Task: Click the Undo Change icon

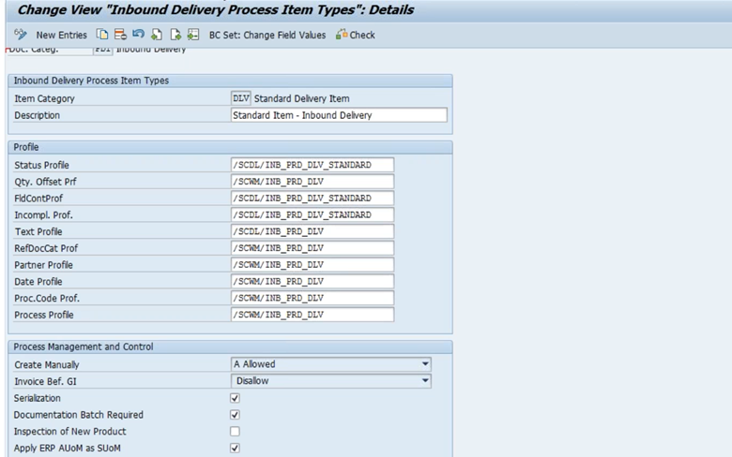Action: pos(136,35)
